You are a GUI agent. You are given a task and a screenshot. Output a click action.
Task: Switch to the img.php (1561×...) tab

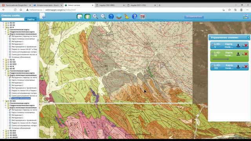(110, 5)
